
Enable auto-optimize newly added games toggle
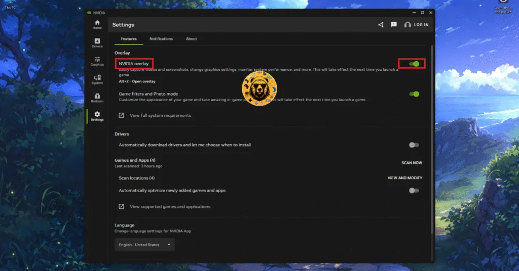click(414, 191)
